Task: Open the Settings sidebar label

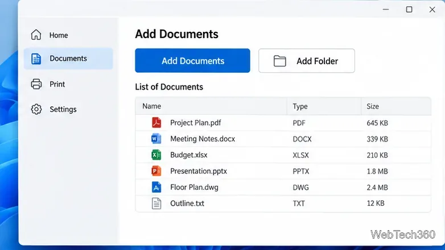Action: (x=63, y=110)
